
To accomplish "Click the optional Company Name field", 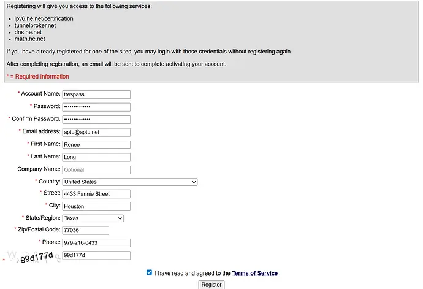I will [96, 169].
